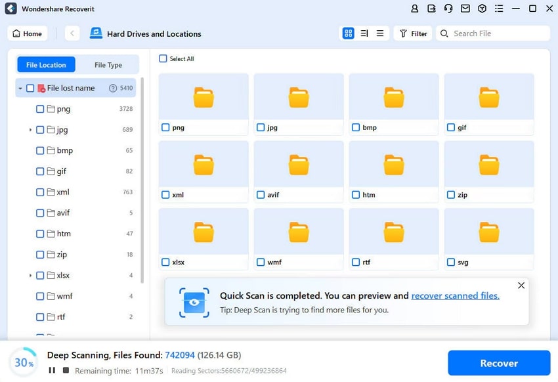This screenshot has height=382, width=558.
Task: Collapse the File lost name tree
Action: (20, 87)
